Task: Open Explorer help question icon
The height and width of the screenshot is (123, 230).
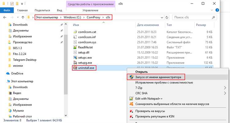Action: [217, 10]
